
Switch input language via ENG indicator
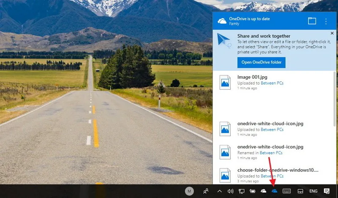313,191
